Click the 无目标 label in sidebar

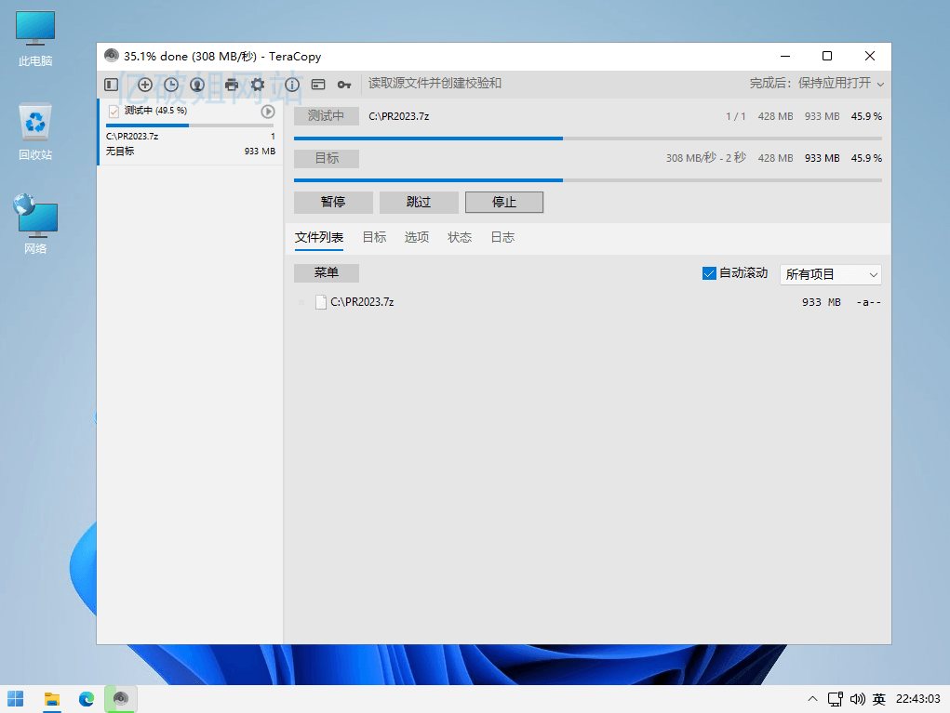tap(120, 152)
